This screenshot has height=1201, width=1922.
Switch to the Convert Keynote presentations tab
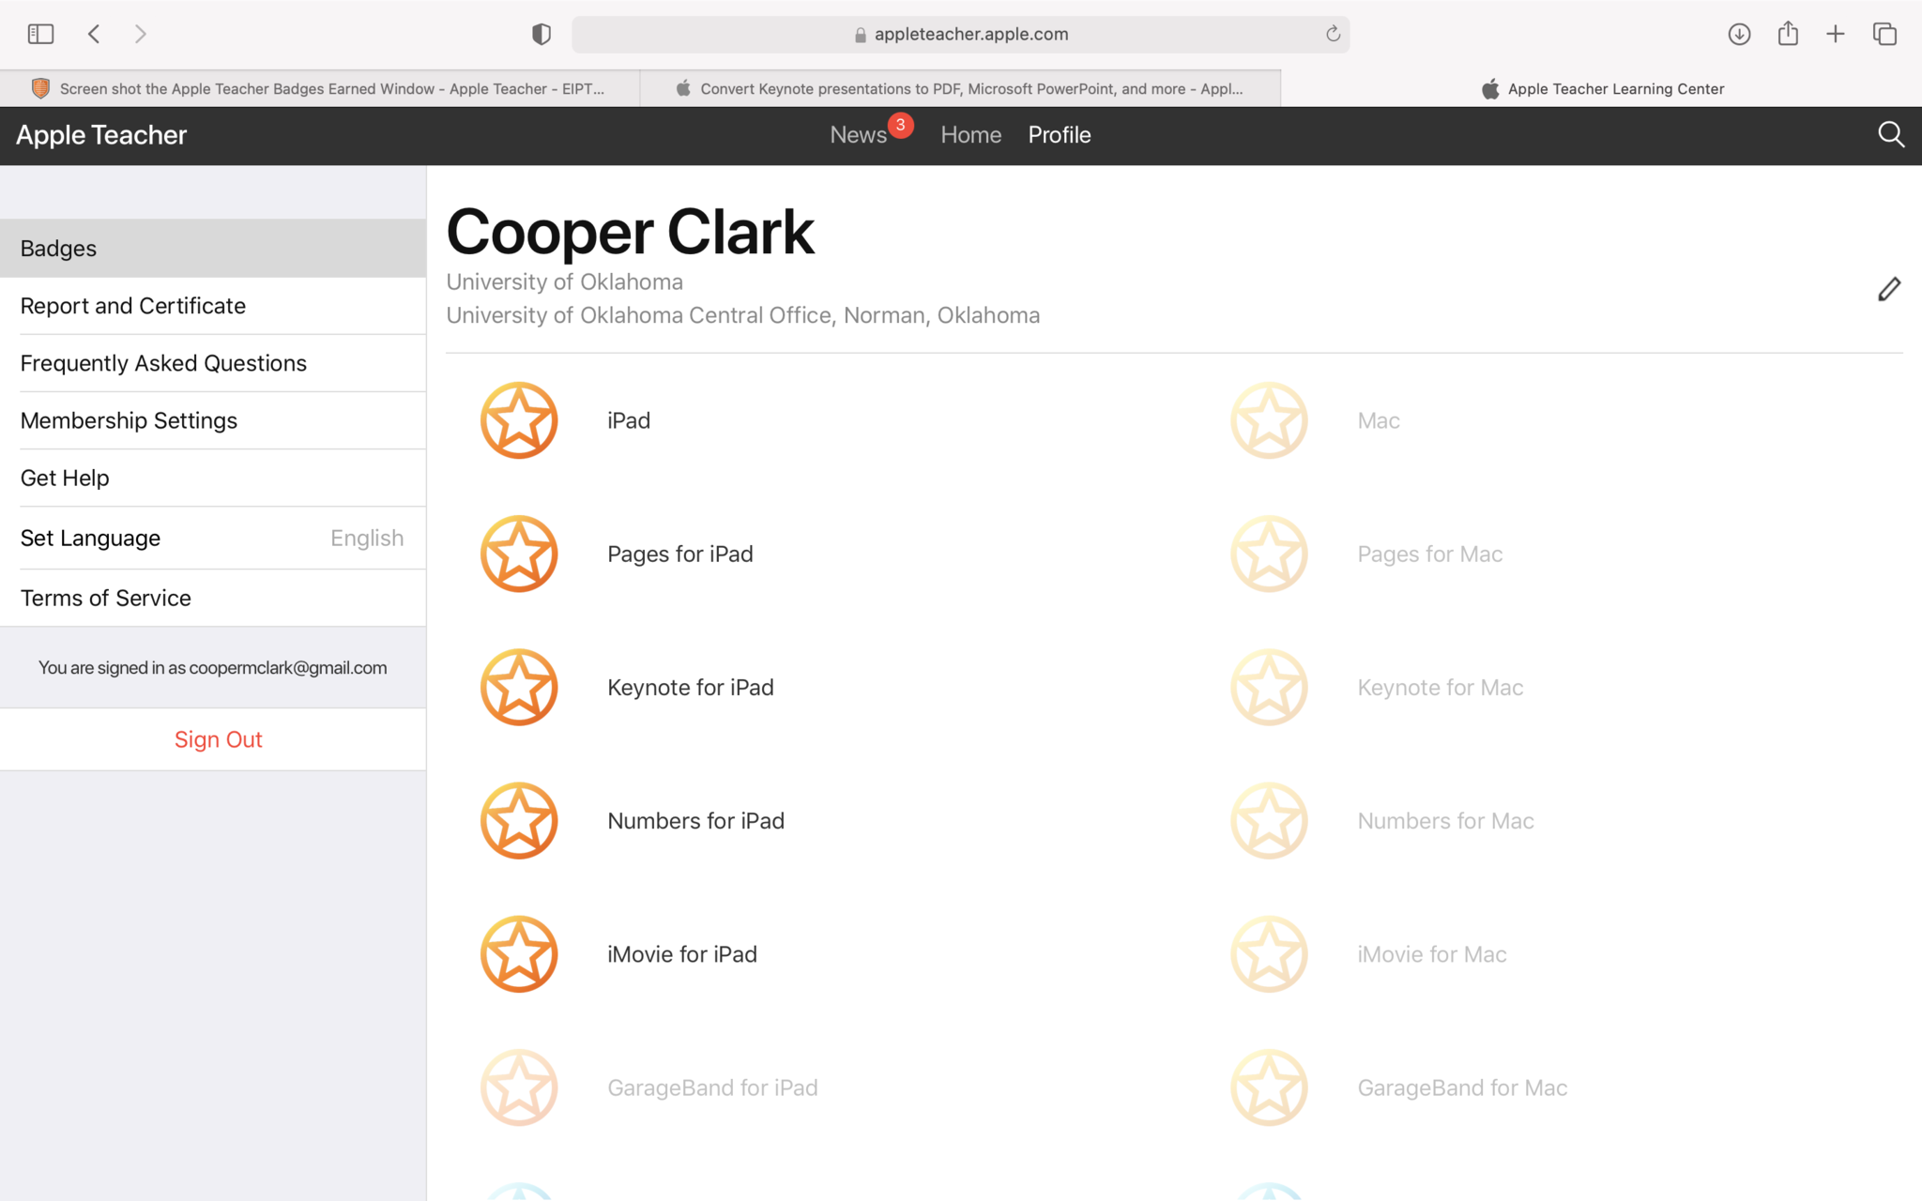(960, 89)
